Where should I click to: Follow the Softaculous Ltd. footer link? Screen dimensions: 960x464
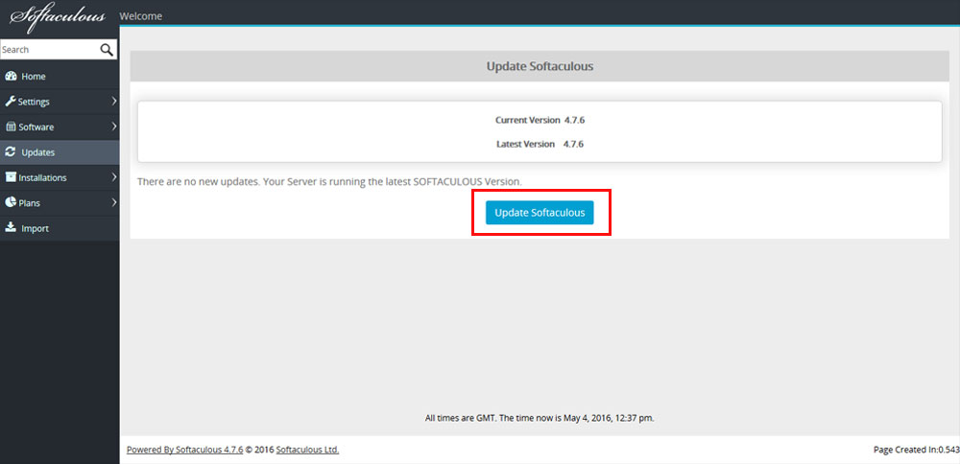(x=307, y=450)
